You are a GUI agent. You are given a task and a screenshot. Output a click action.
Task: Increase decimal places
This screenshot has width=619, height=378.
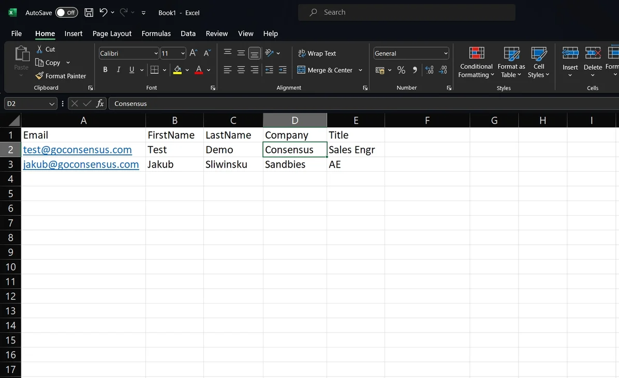point(430,70)
